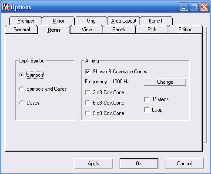The width and height of the screenshot is (211, 174).
Task: Switch to the Mirror tab
Action: tap(58, 21)
